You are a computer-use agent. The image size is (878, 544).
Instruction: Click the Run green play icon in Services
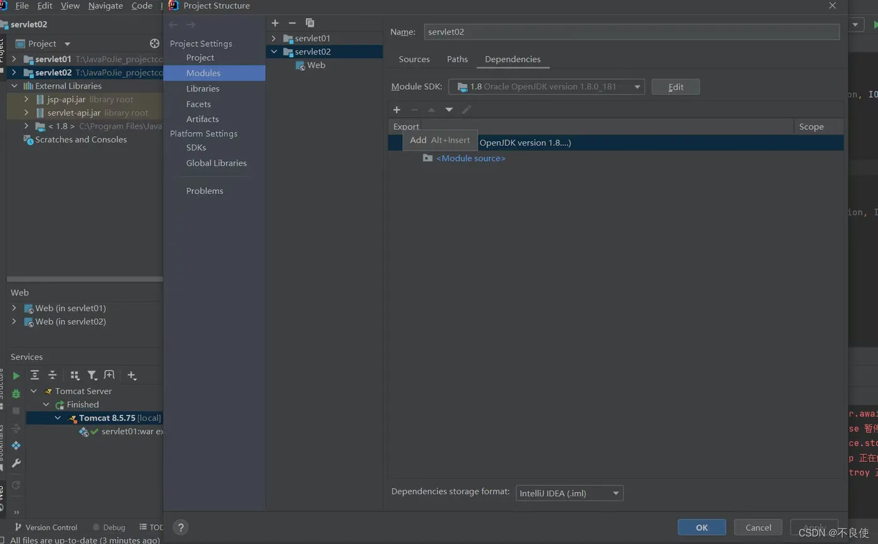(16, 376)
